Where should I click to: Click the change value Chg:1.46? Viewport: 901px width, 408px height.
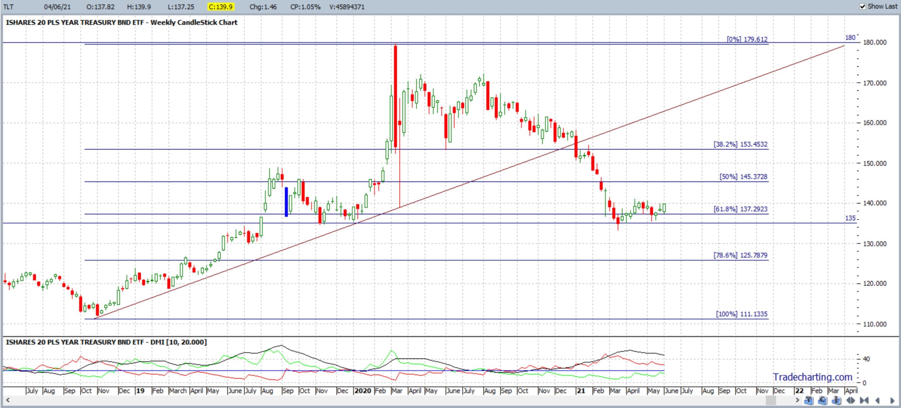pyautogui.click(x=263, y=7)
